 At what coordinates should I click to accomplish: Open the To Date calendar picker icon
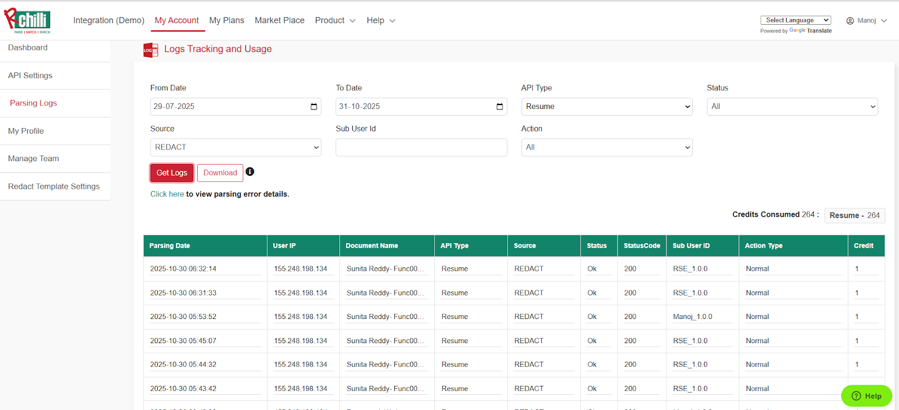tap(500, 107)
